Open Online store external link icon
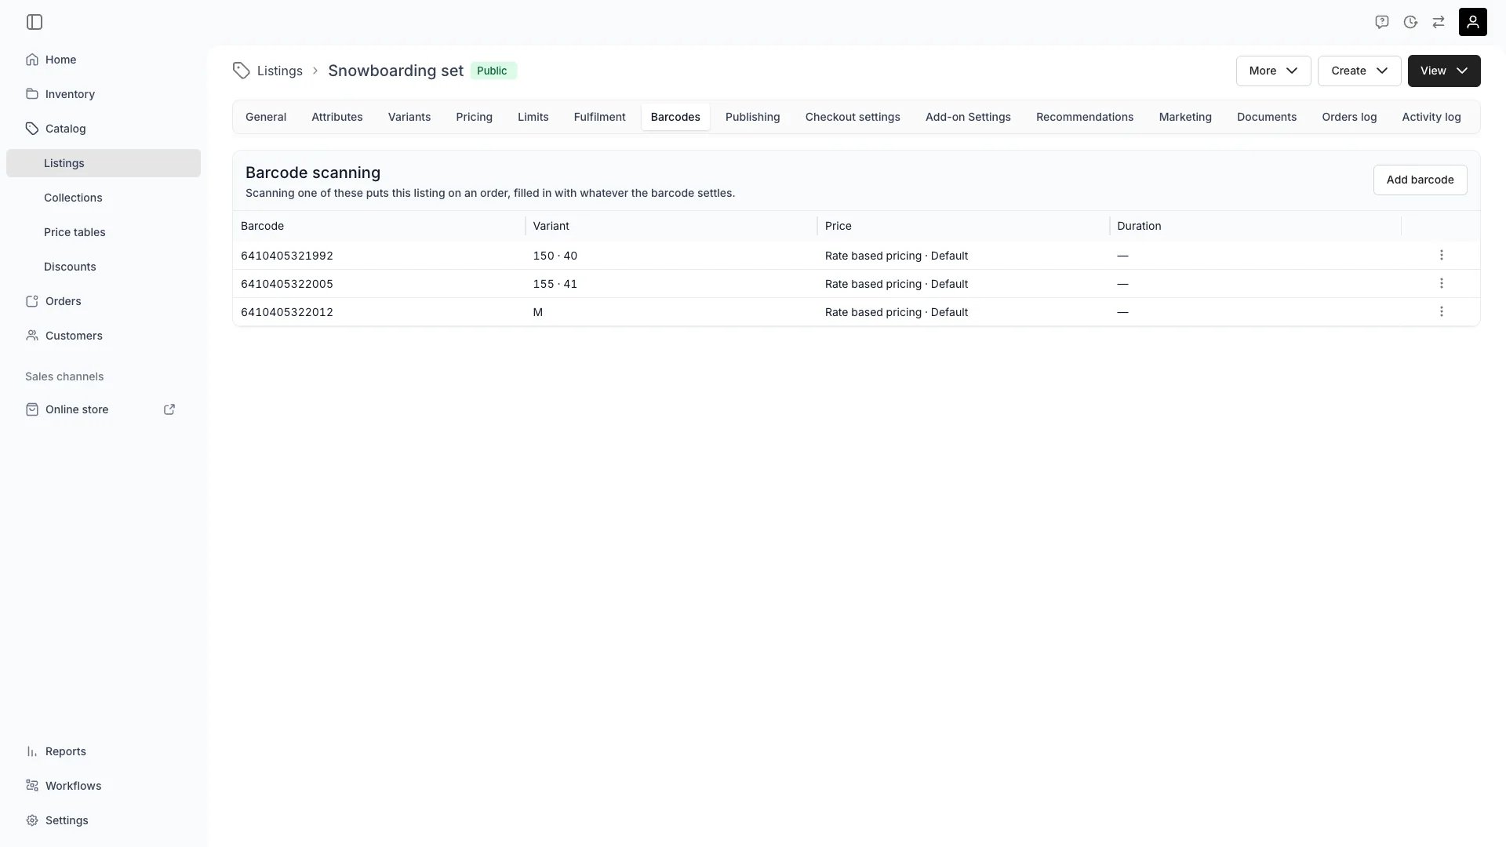The height and width of the screenshot is (847, 1506). (169, 409)
